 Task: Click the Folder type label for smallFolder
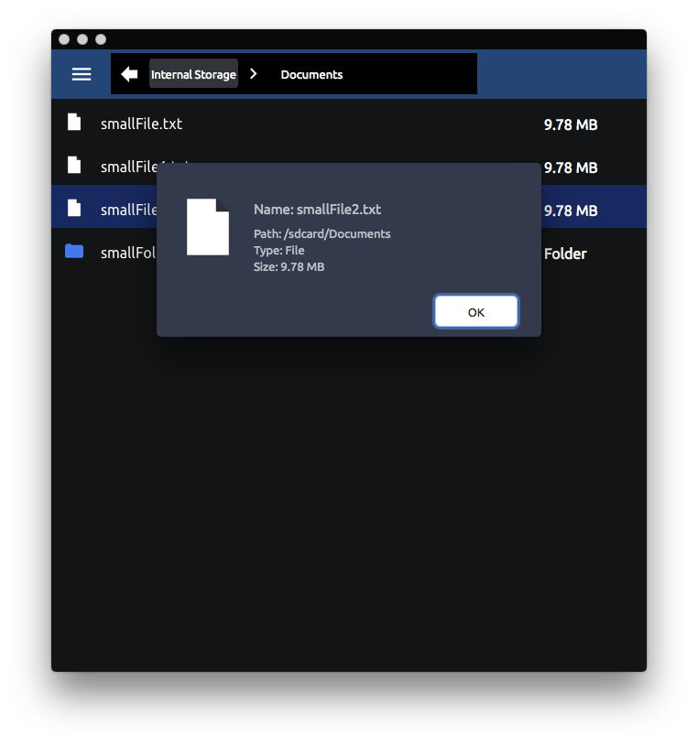coord(565,254)
